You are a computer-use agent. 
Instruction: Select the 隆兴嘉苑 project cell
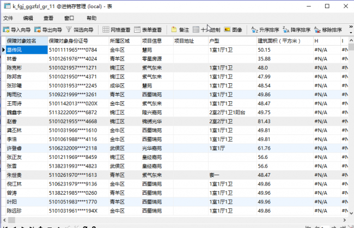click(157, 113)
